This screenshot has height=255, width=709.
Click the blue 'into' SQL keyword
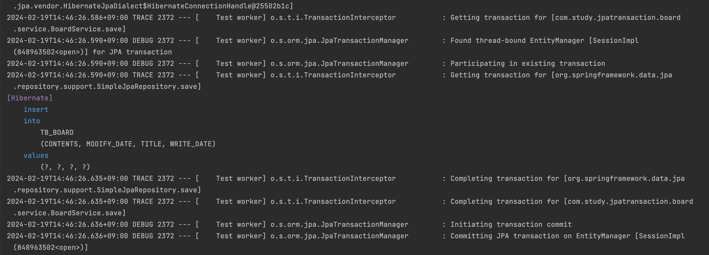tap(32, 121)
